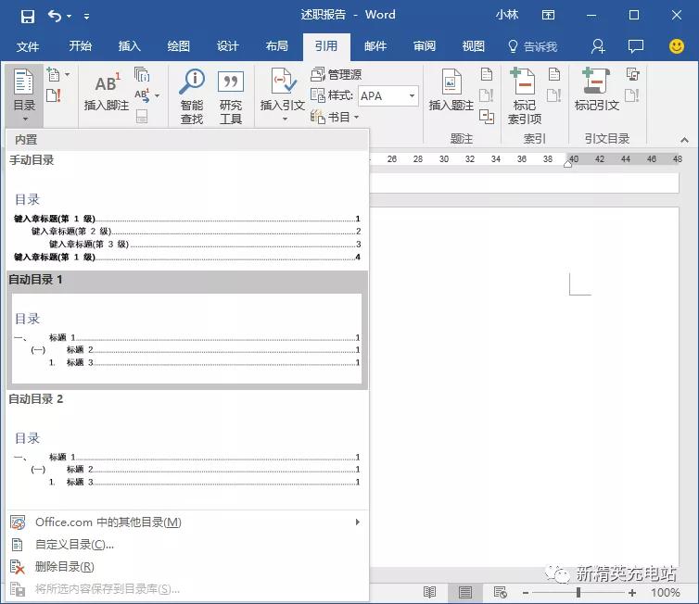Click the 小林 account name

pos(507,15)
